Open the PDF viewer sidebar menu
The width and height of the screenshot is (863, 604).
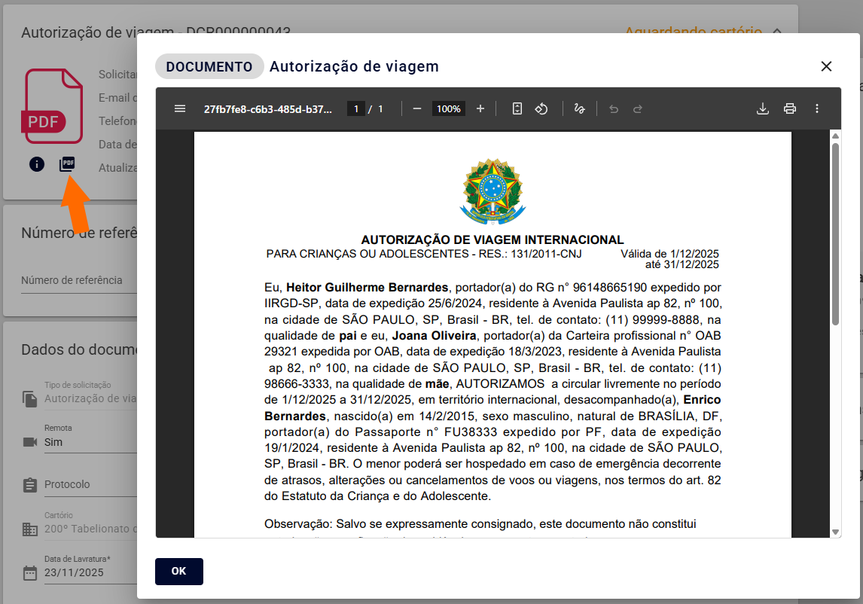click(180, 108)
